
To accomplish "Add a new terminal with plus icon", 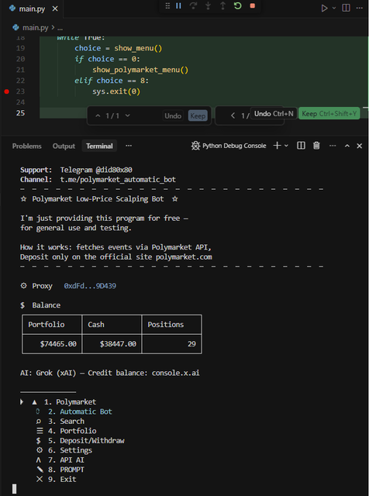I will tap(277, 146).
